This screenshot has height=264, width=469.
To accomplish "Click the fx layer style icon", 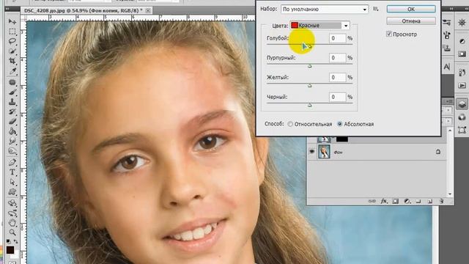I will point(384,201).
